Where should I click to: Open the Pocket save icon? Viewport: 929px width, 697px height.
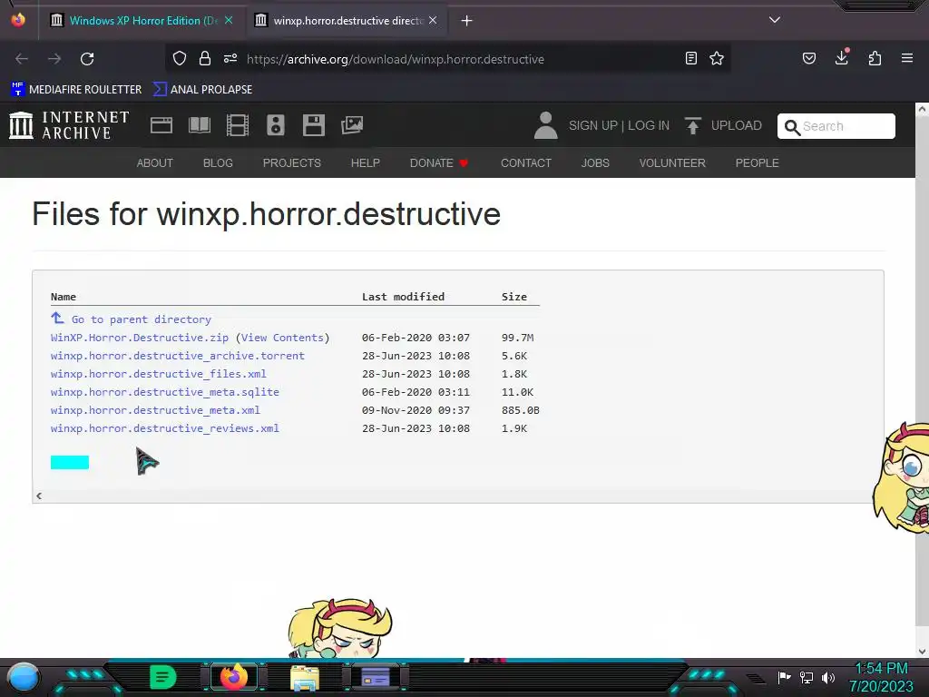click(x=809, y=58)
